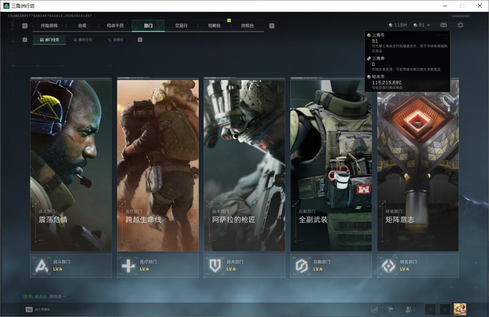Click the gold coin icon next to 91
The image size is (489, 317).
[x=415, y=25]
